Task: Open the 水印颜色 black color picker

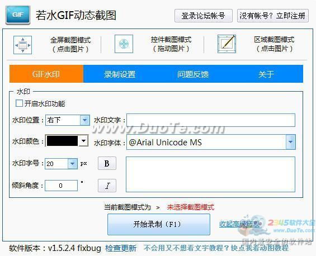Action: pyautogui.click(x=67, y=141)
